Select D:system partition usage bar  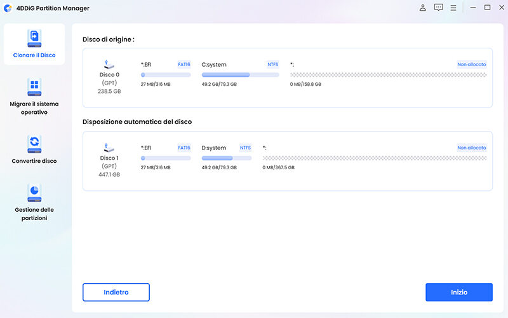pyautogui.click(x=227, y=158)
